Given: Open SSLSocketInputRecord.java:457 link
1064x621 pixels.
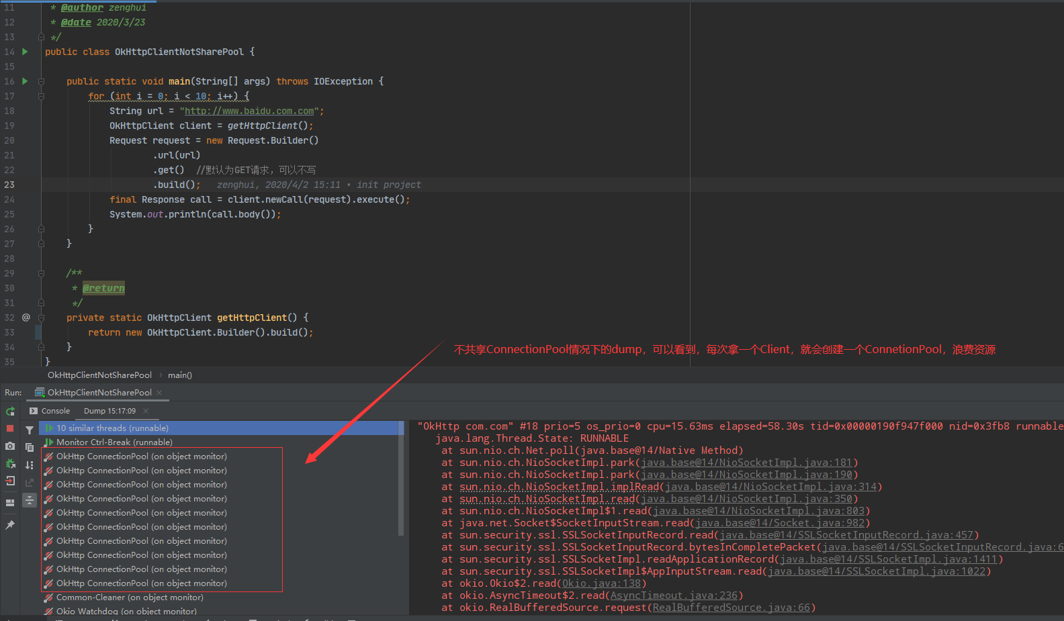Looking at the screenshot, I should pyautogui.click(x=846, y=535).
